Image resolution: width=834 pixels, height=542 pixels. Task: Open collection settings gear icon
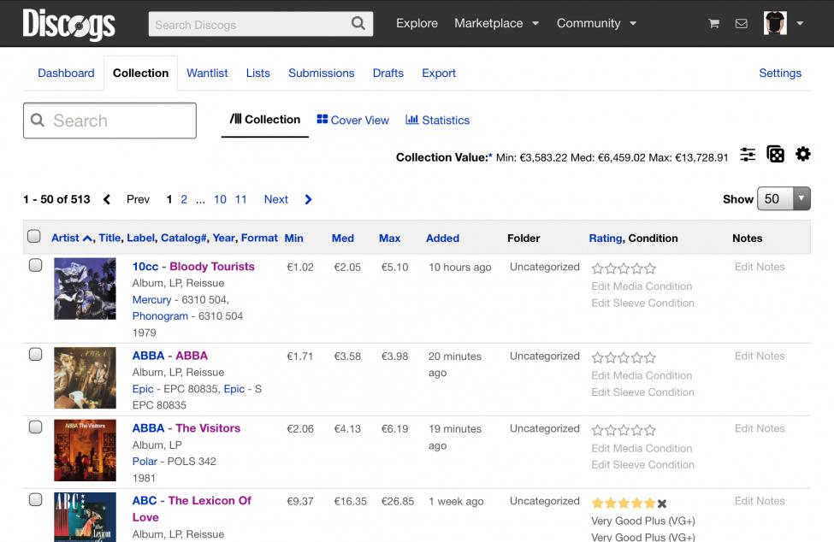802,154
